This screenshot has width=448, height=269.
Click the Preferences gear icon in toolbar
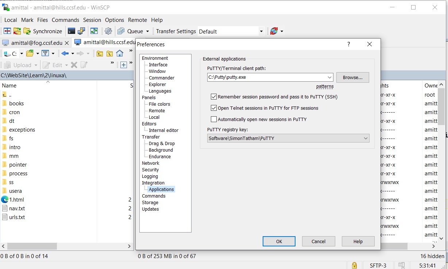coord(108,31)
